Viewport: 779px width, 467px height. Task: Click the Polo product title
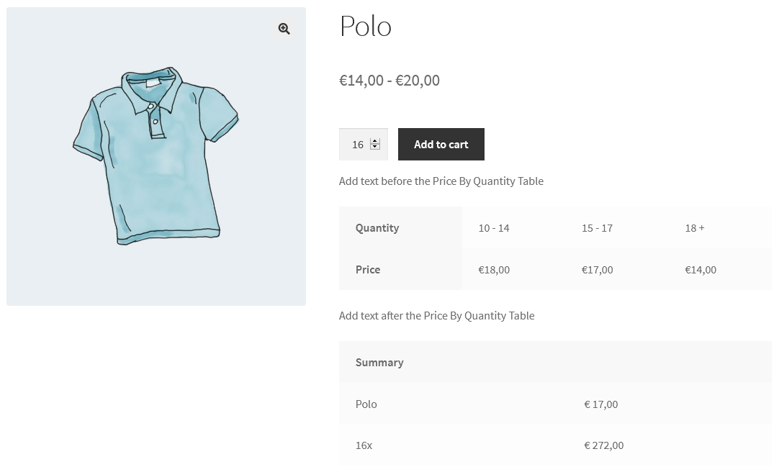(366, 27)
